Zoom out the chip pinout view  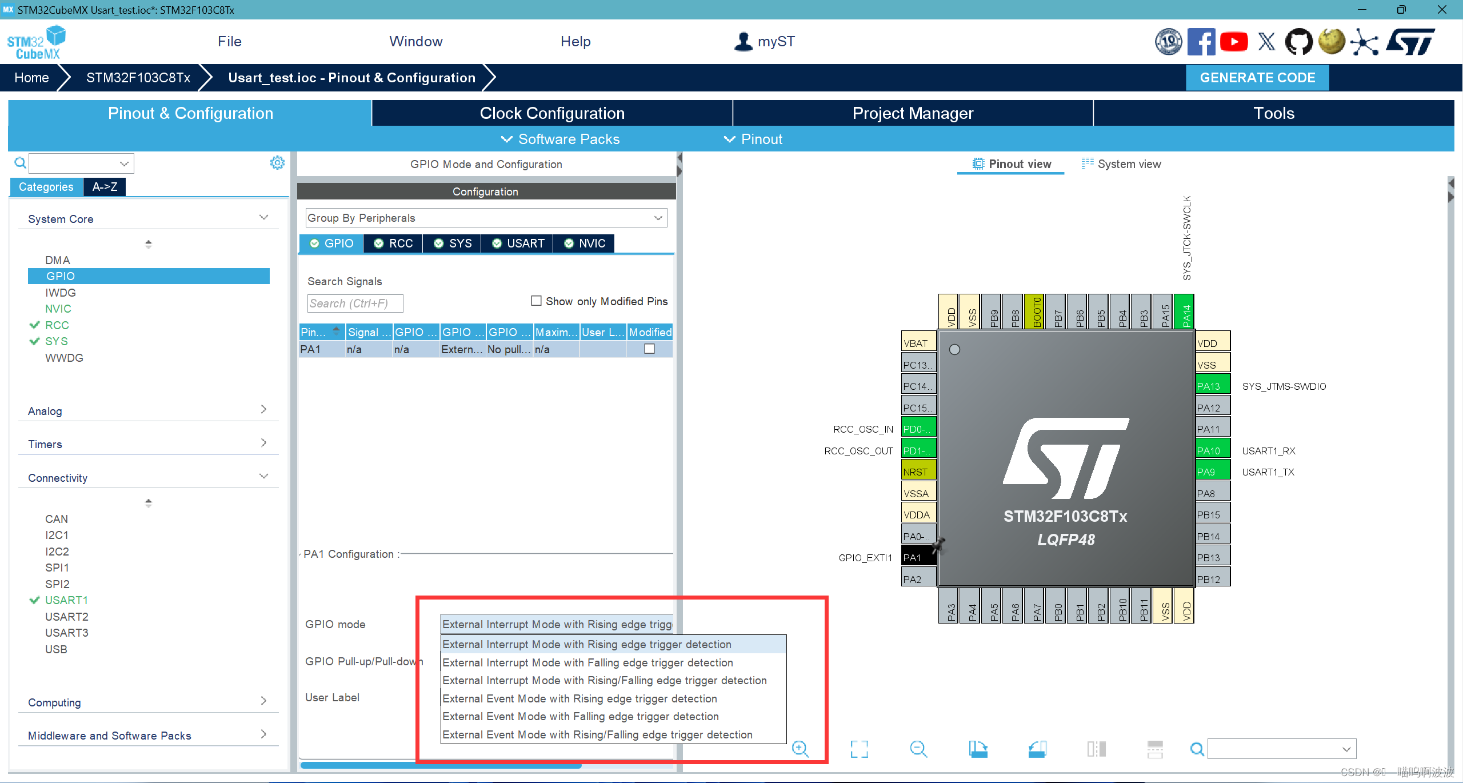[x=918, y=749]
